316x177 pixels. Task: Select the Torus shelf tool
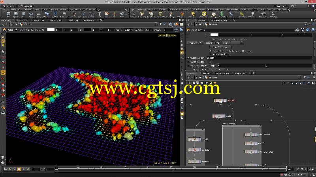[31, 14]
